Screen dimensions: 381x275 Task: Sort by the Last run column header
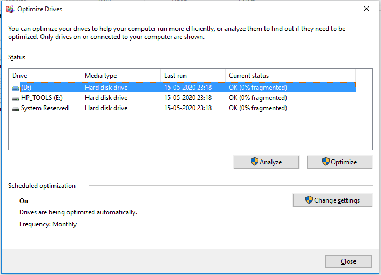(193, 76)
